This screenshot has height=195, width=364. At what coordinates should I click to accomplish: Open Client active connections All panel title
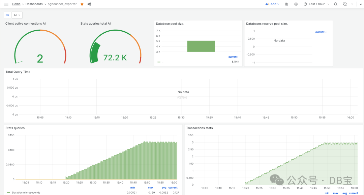point(26,24)
